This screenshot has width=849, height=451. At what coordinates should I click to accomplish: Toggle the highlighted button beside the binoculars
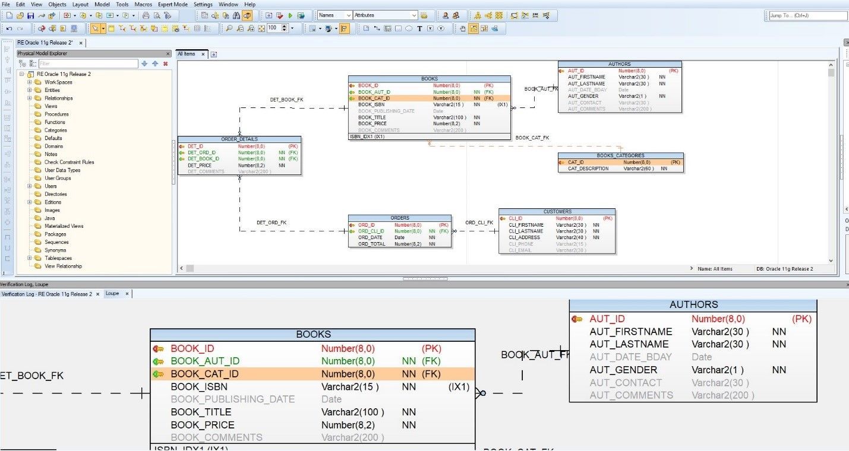pos(247,15)
